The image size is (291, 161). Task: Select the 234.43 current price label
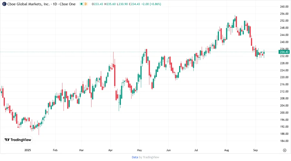point(284,52)
